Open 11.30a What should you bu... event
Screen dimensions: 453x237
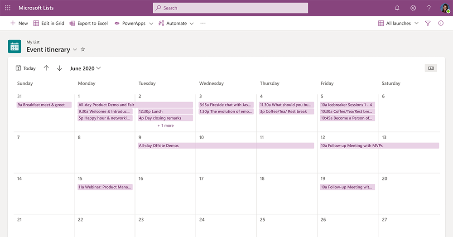(287, 105)
